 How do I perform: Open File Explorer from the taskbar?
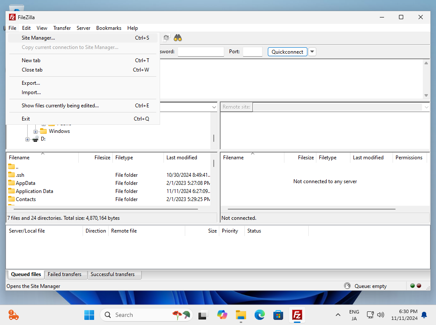tap(241, 315)
